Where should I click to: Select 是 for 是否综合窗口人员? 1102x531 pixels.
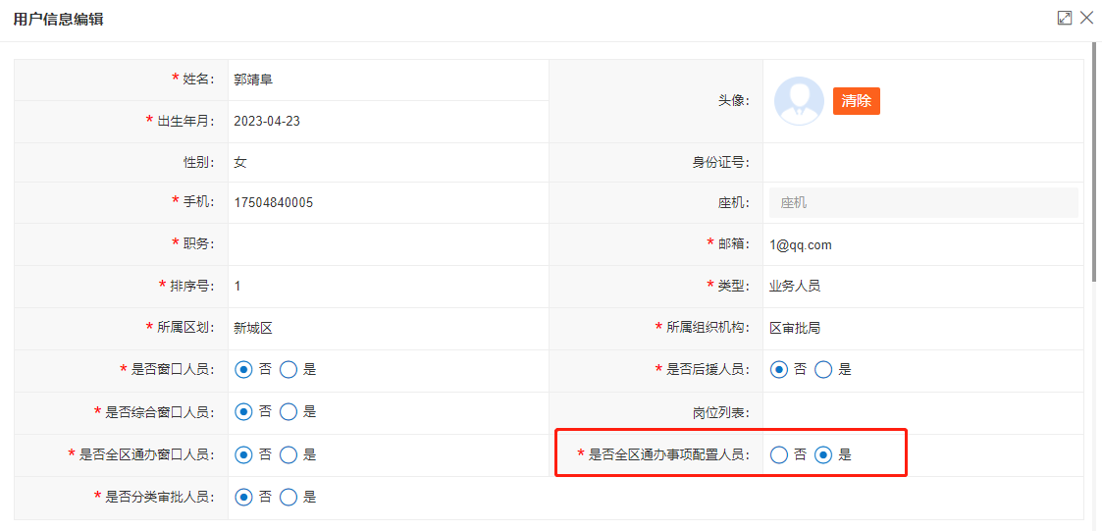click(x=289, y=412)
